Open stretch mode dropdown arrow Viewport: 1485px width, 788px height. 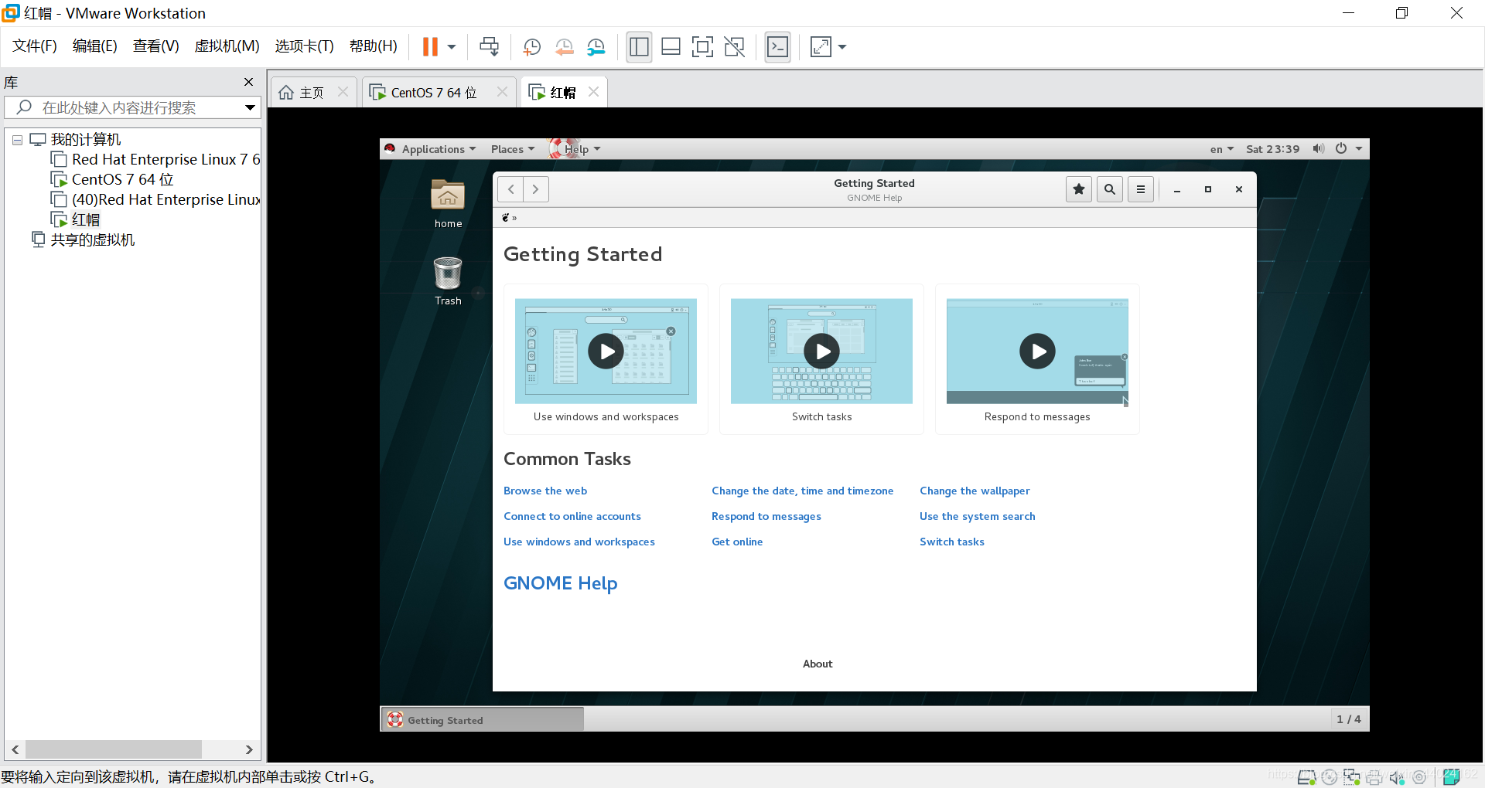[842, 47]
